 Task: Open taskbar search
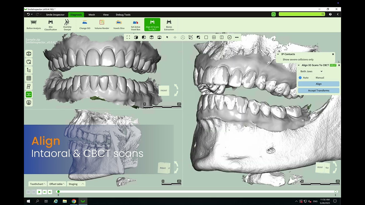click(37, 201)
